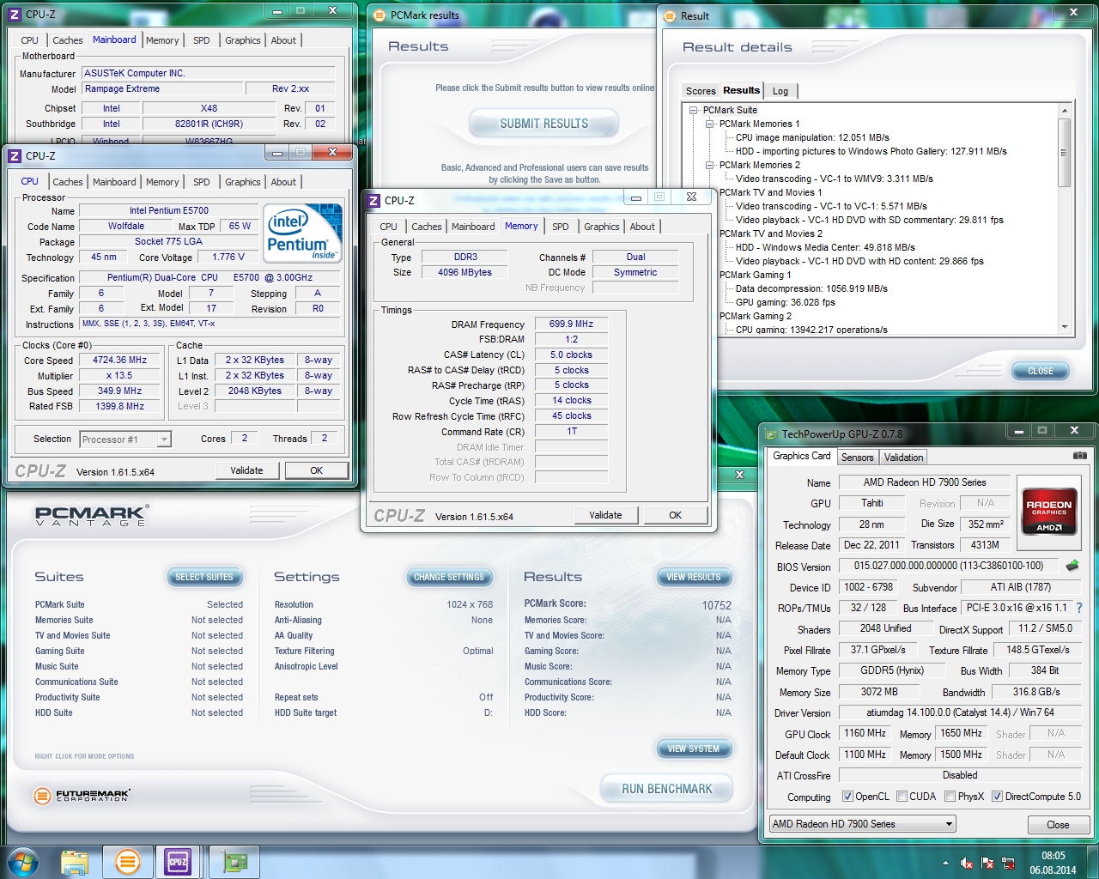Click the View Results button
1099x879 pixels.
[x=694, y=578]
